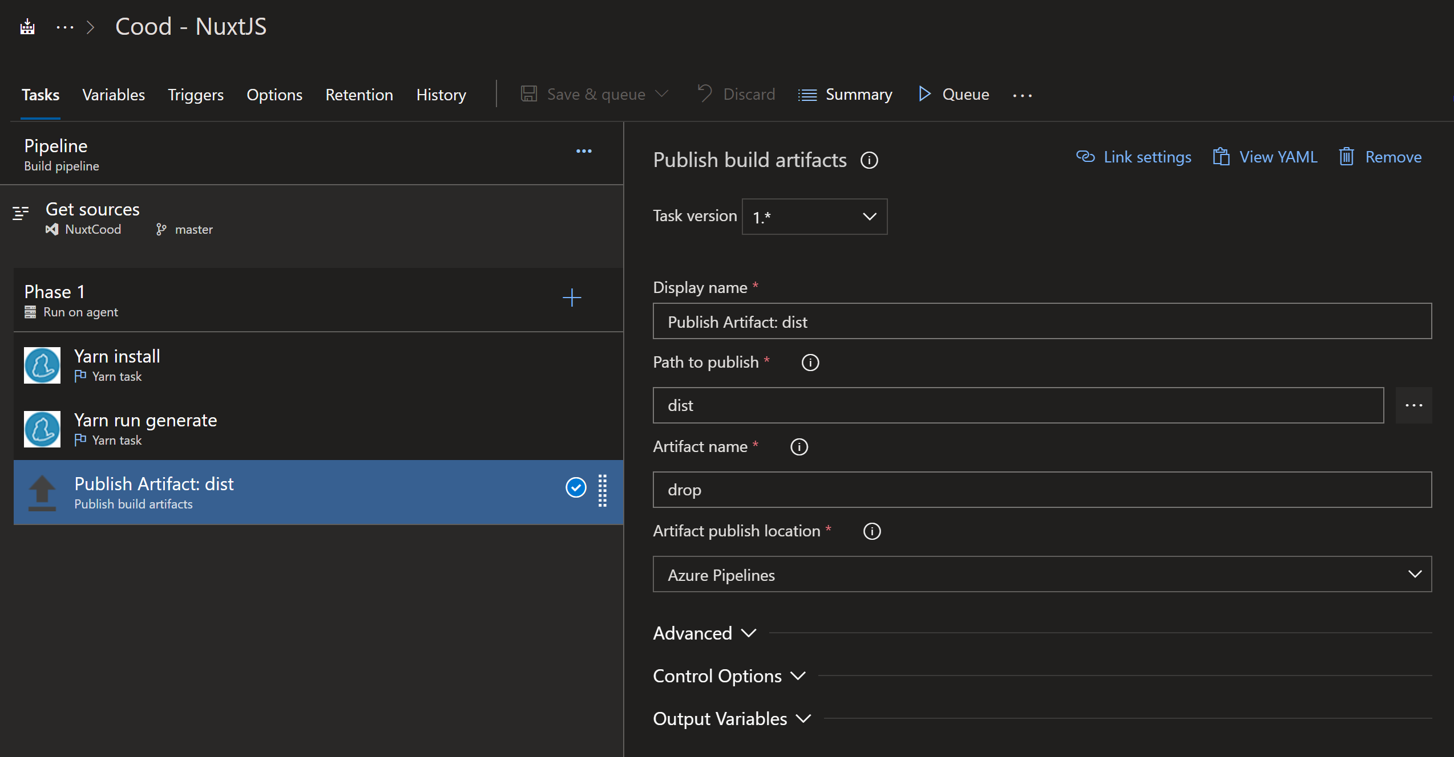Open the toolbar more actions ellipsis

[1022, 95]
